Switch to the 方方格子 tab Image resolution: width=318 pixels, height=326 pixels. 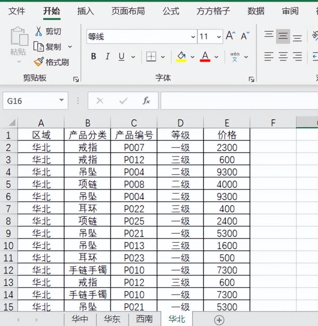point(213,11)
